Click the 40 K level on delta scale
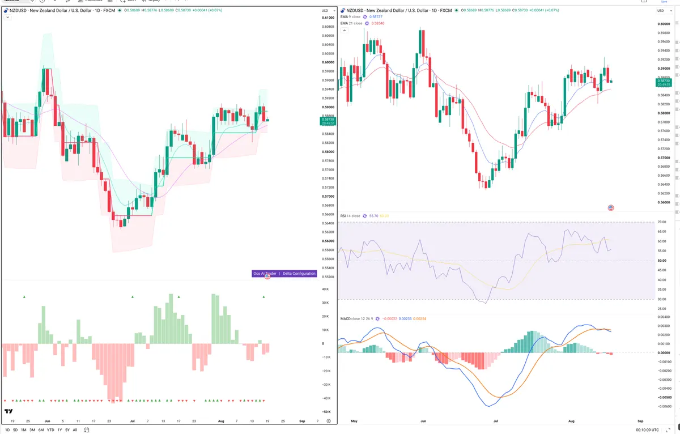 (x=325, y=290)
